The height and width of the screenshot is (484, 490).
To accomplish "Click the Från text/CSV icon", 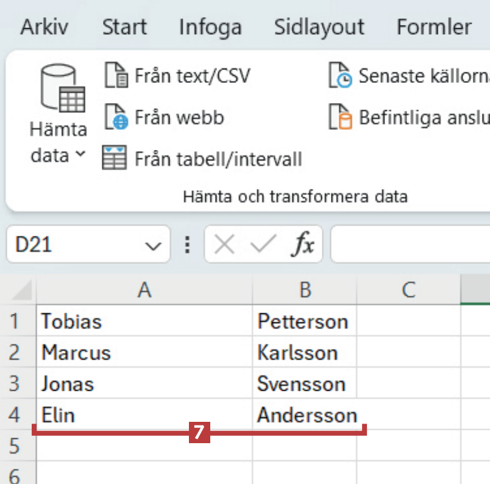I will (x=116, y=76).
